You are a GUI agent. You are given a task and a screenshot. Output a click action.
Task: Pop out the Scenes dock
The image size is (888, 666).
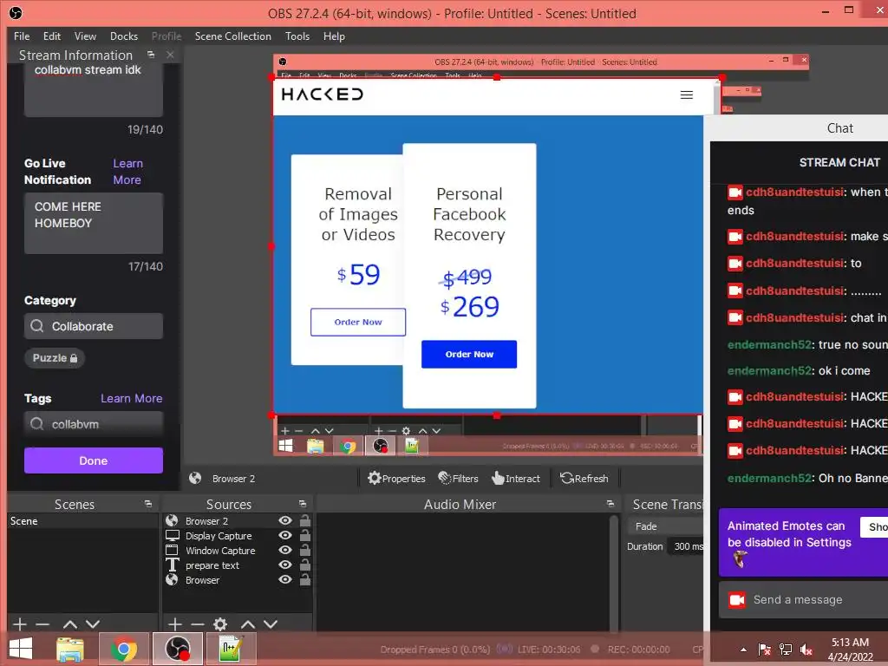147,504
